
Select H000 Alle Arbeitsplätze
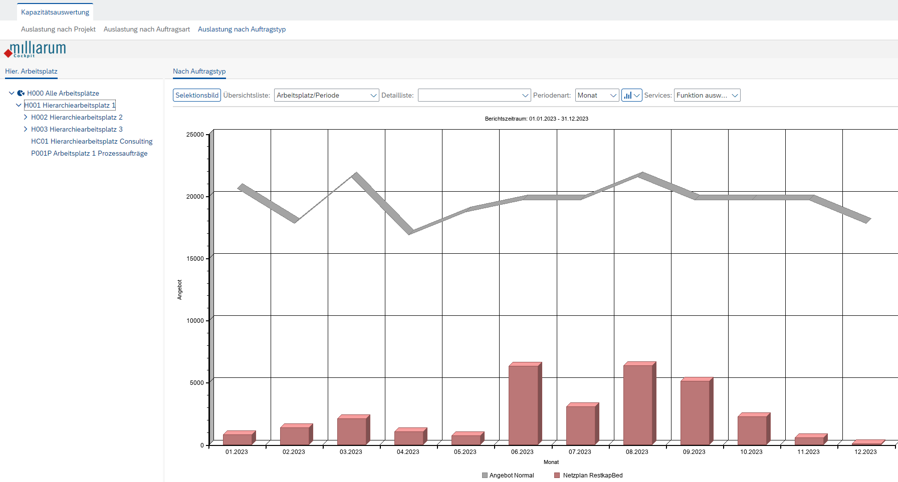pyautogui.click(x=63, y=93)
